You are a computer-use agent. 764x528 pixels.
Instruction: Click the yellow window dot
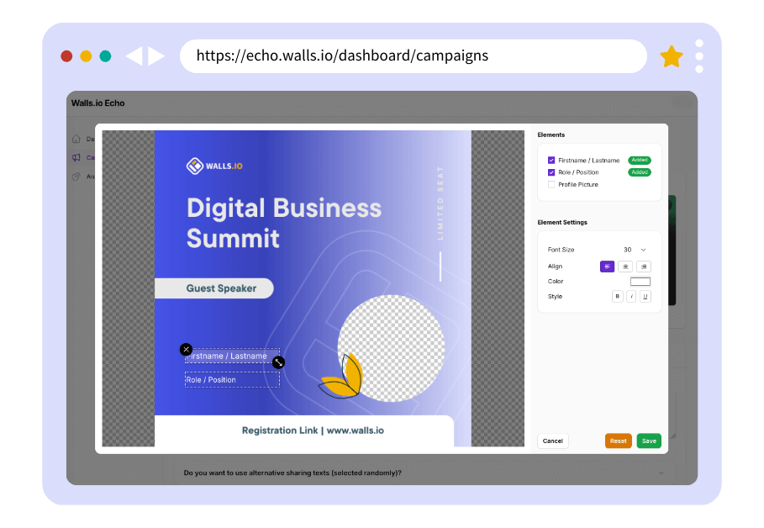click(x=86, y=56)
